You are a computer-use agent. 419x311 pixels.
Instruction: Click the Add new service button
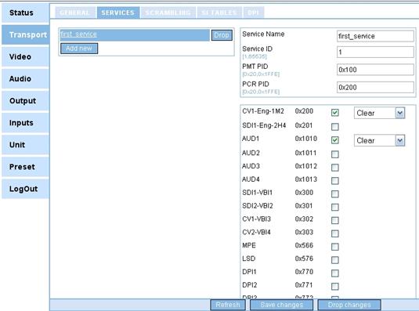point(79,49)
